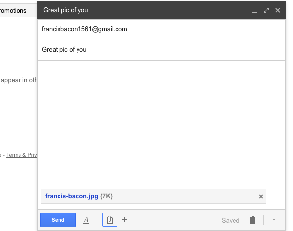Click the (7K) attachment size text
This screenshot has height=231, width=293.
tap(106, 196)
